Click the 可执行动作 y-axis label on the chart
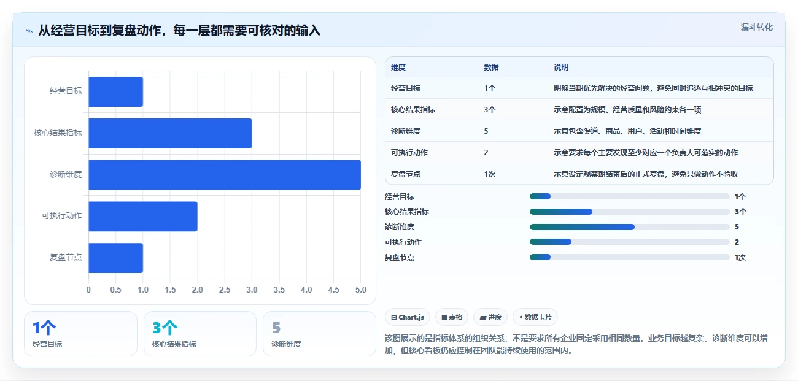Screen dimensions: 798x381 coord(61,216)
